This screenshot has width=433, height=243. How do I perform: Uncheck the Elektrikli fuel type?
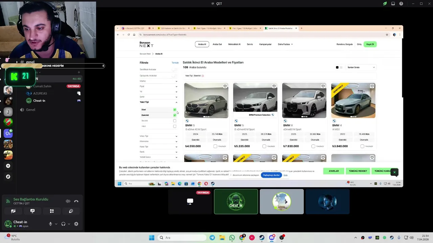(x=175, y=115)
